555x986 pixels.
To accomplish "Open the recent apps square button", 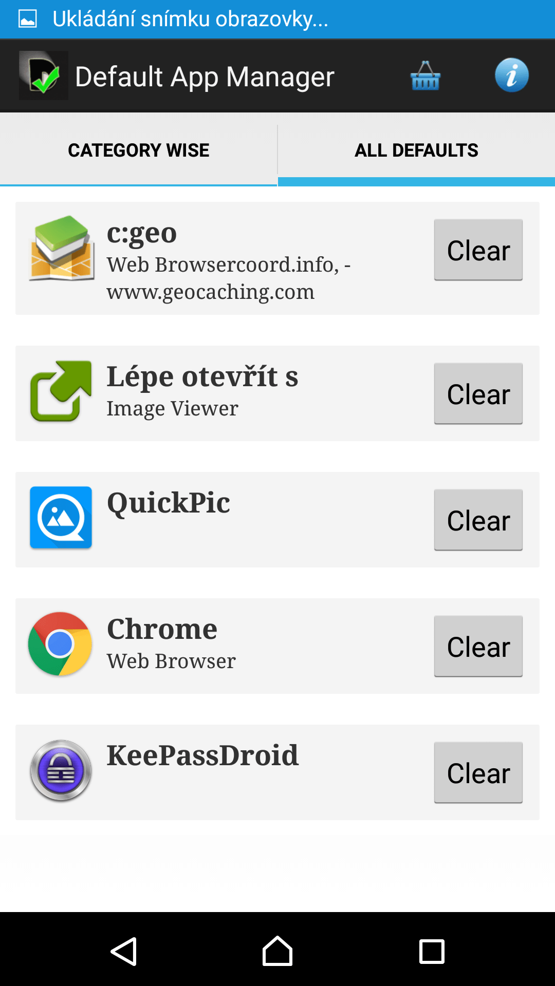I will tap(432, 952).
